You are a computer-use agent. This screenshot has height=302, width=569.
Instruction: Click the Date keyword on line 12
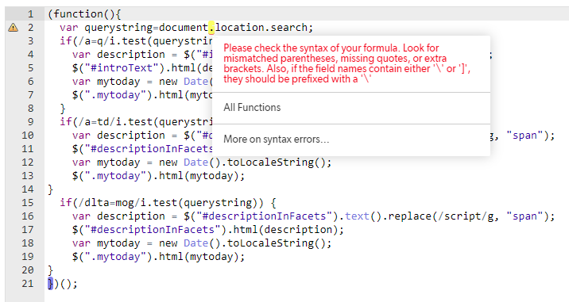click(196, 162)
